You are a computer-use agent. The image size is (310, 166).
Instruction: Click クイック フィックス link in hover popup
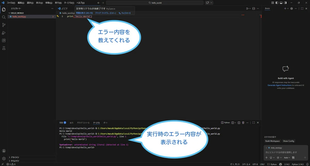pyautogui.click(x=105, y=13)
